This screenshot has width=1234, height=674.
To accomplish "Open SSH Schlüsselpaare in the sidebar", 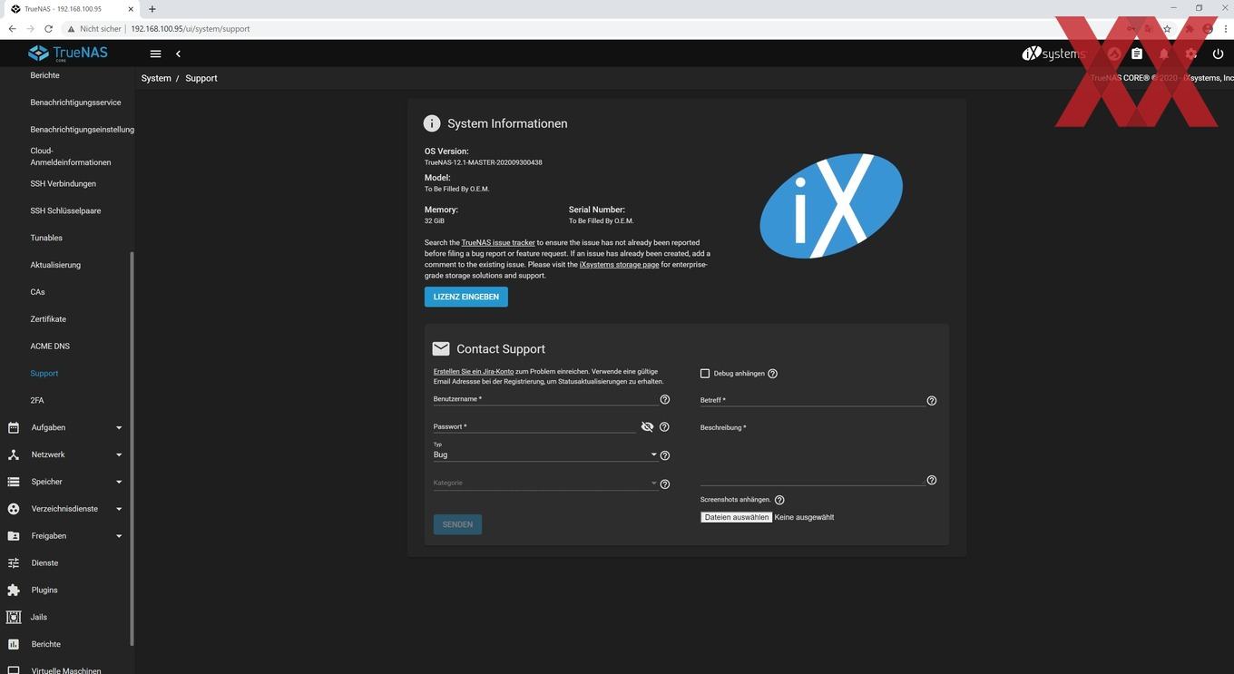I will tap(65, 210).
